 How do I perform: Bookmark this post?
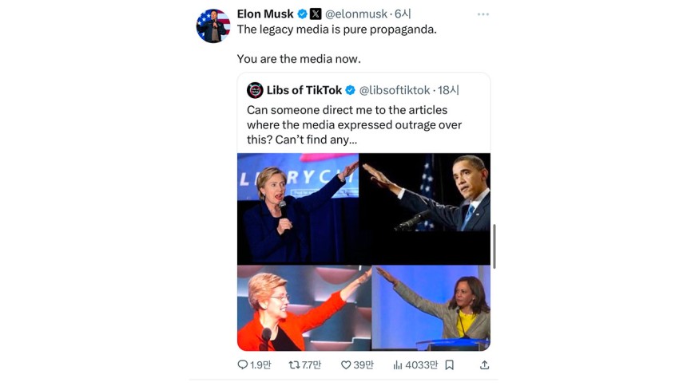tap(450, 364)
